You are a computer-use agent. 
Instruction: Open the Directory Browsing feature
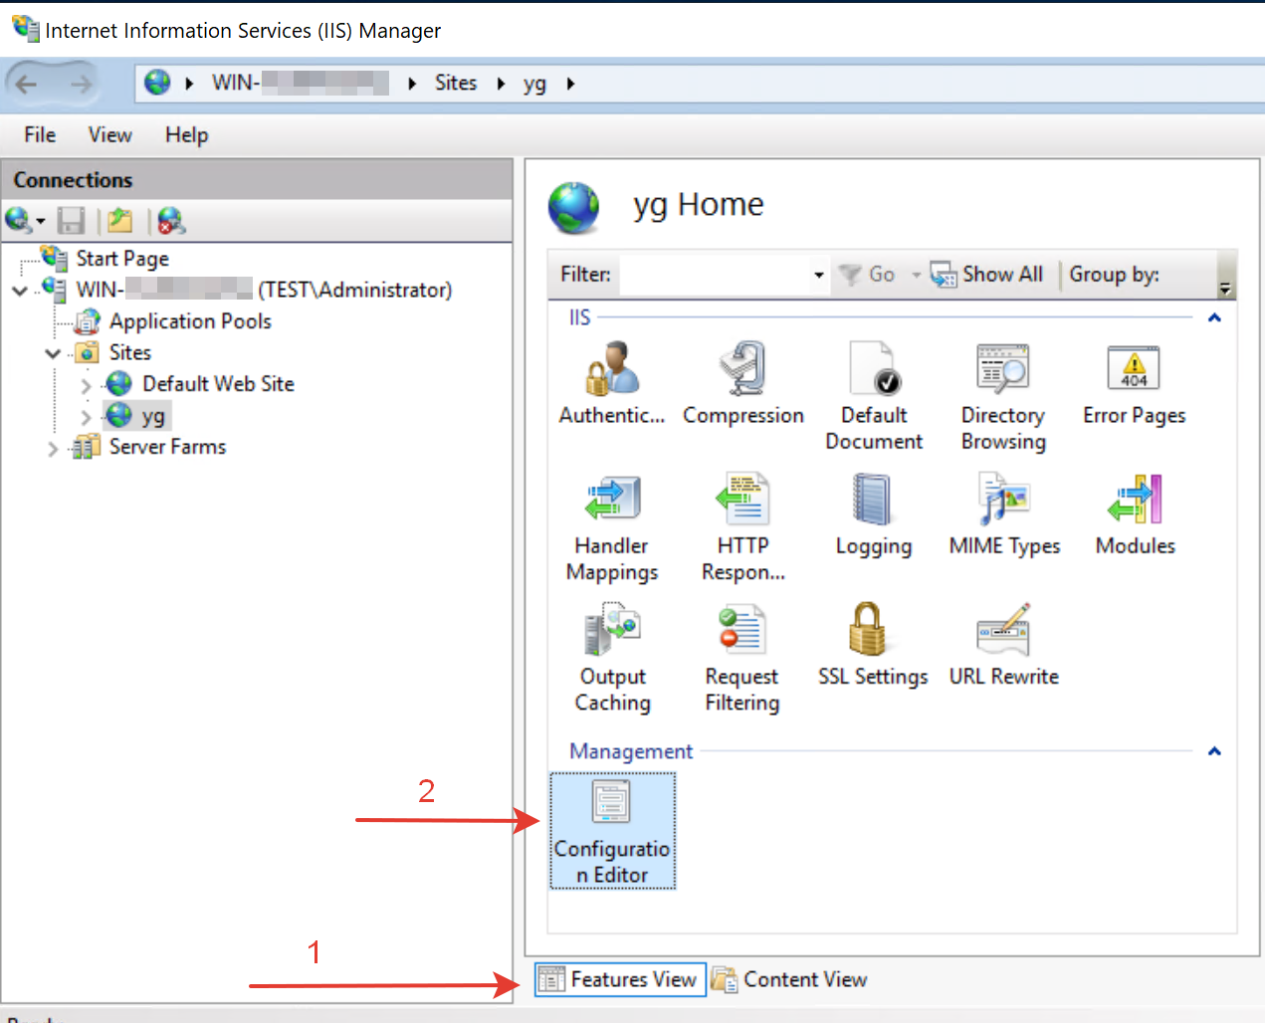1003,397
